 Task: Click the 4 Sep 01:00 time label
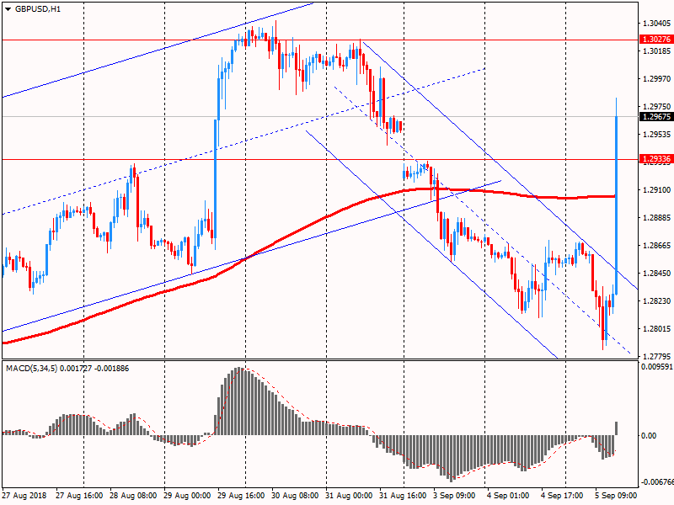(x=508, y=496)
